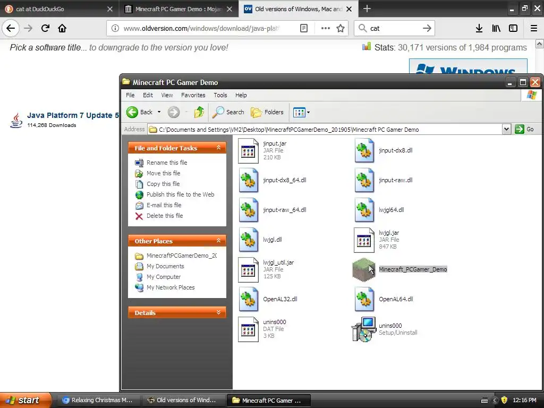Screen dimensions: 544x408
Task: Switch to Relaxing Christmas taskbar item
Action: click(x=98, y=401)
